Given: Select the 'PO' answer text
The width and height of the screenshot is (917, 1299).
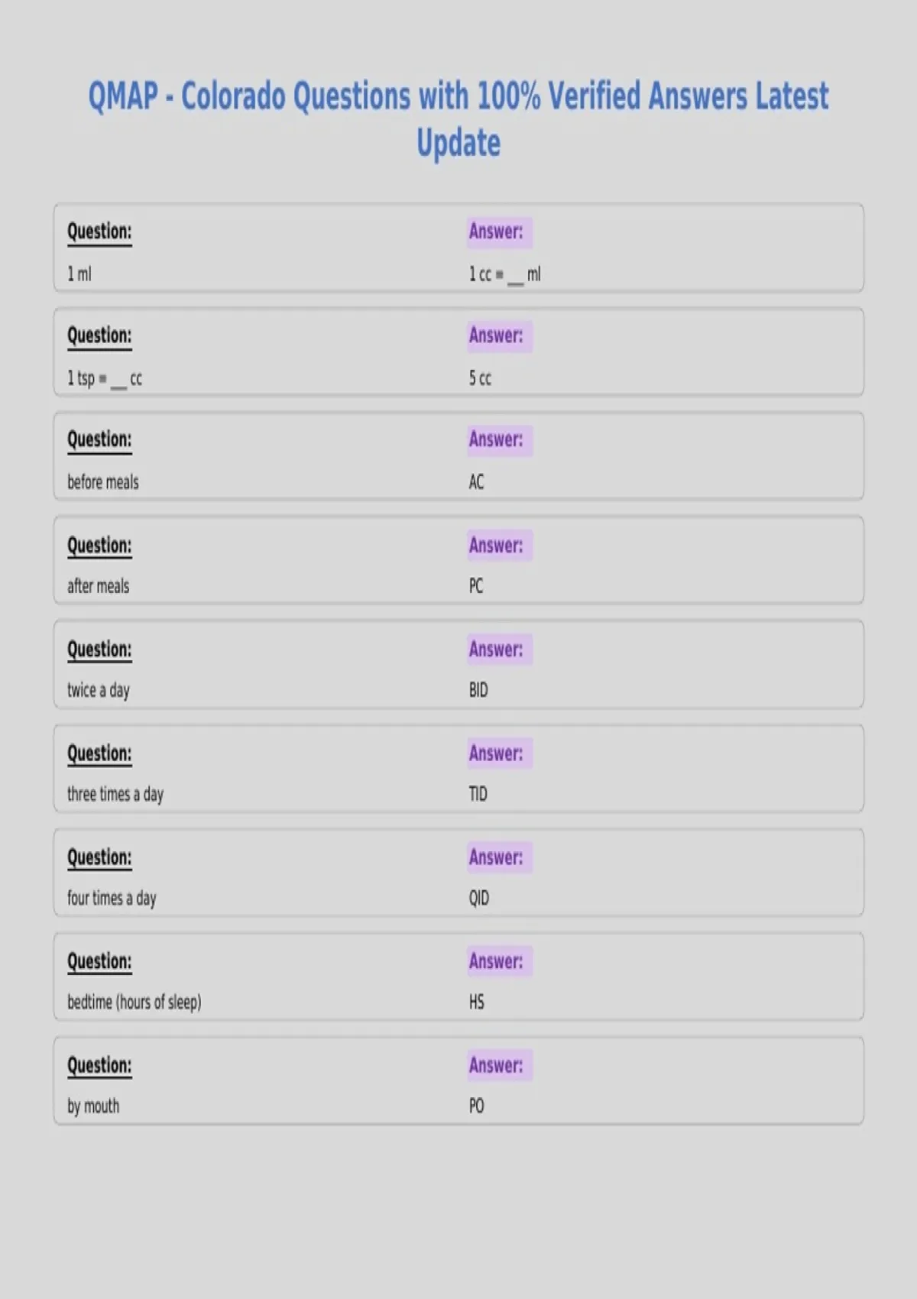Looking at the screenshot, I should [477, 1106].
